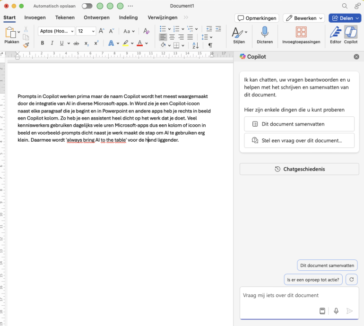
Task: Click Dit document samenvatten card option
Action: tap(299, 124)
